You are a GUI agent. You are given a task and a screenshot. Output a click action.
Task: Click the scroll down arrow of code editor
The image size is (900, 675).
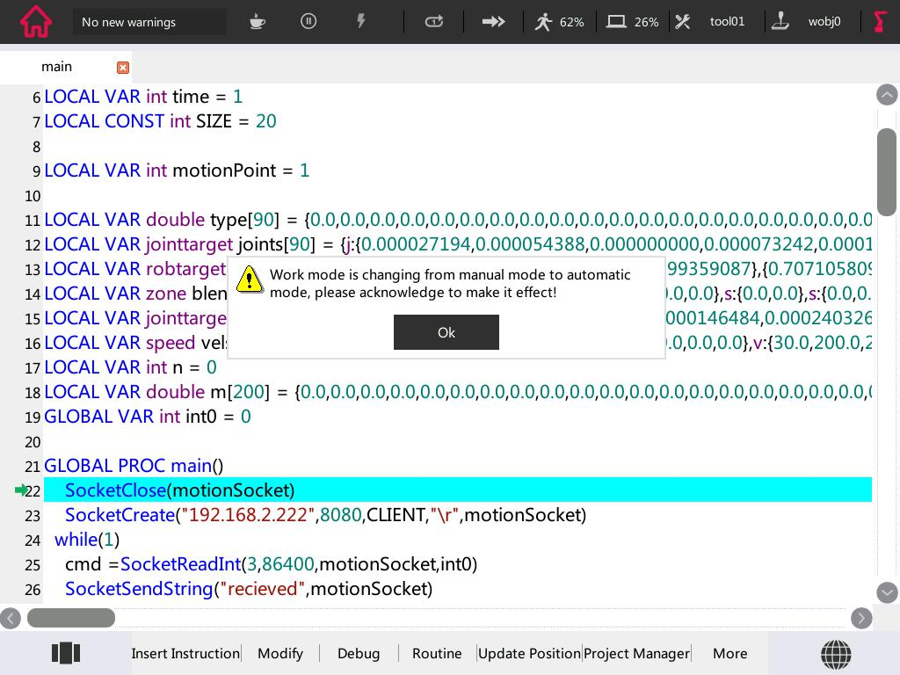(887, 592)
